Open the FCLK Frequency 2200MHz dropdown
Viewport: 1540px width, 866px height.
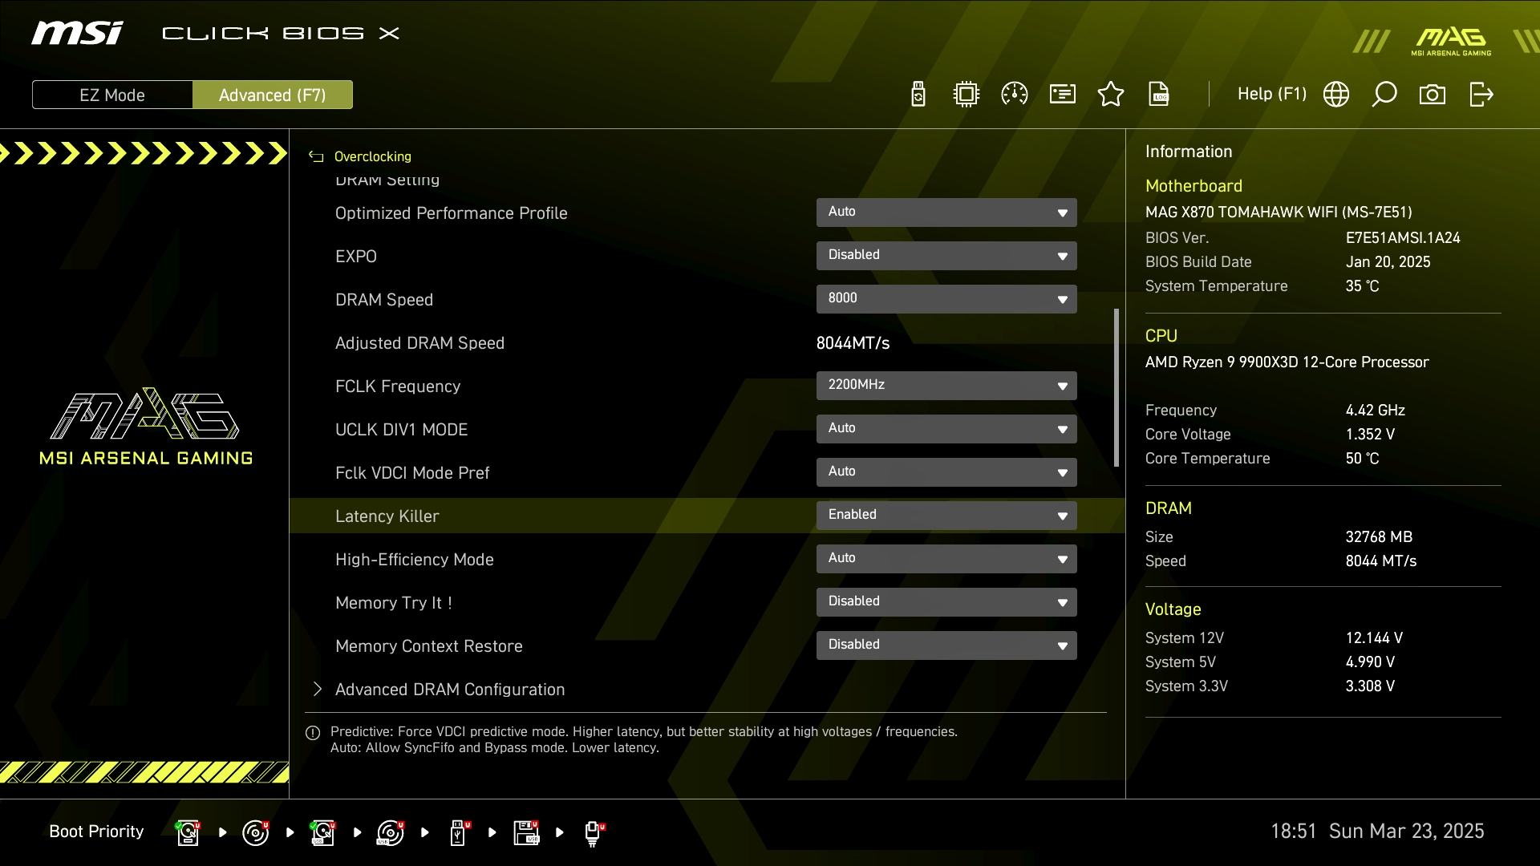tap(946, 386)
